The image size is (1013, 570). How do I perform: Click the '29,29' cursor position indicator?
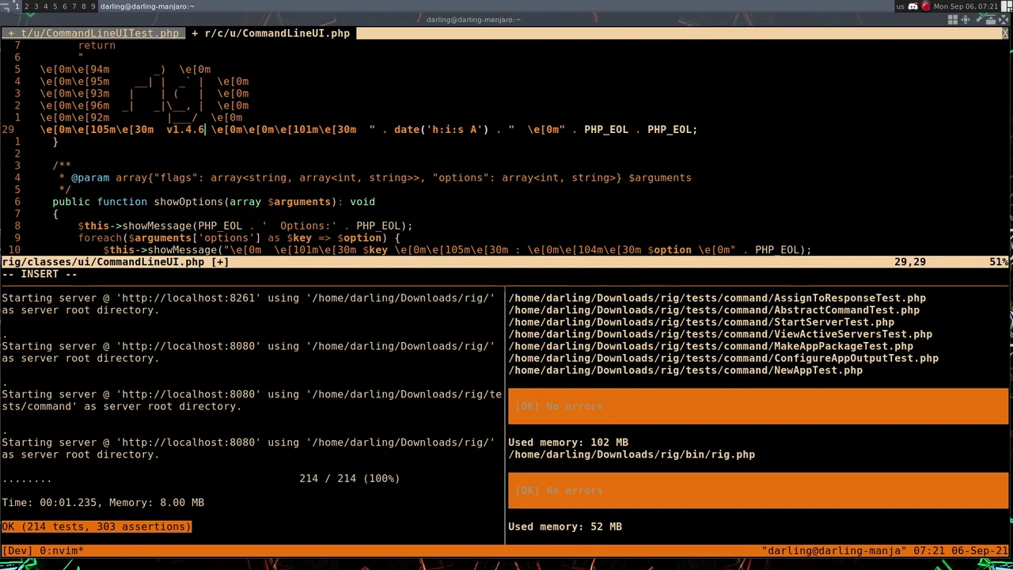tap(910, 261)
